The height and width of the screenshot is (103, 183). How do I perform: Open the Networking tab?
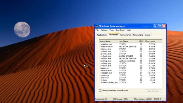[x=138, y=35]
